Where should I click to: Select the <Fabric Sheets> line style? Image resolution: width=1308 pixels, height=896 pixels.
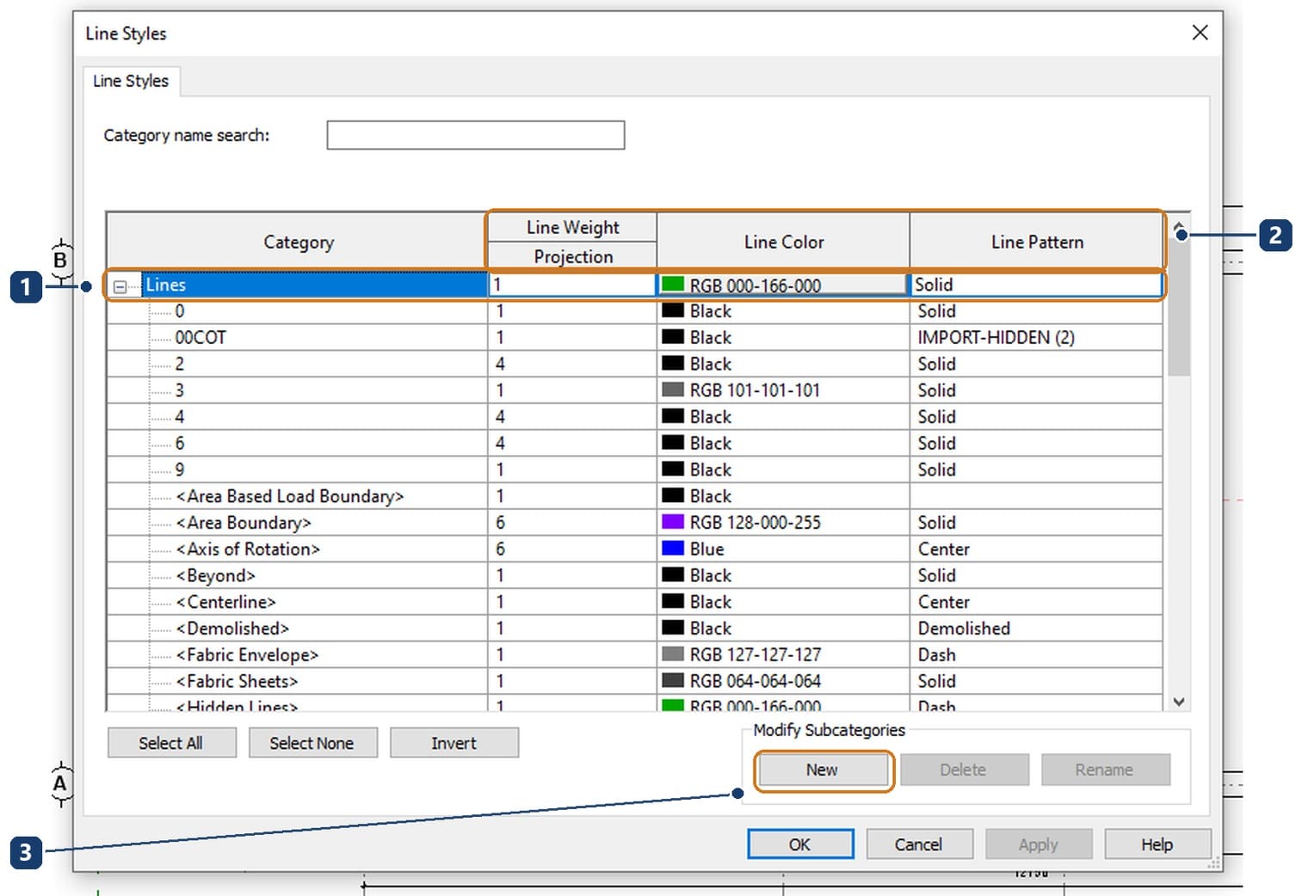click(237, 681)
